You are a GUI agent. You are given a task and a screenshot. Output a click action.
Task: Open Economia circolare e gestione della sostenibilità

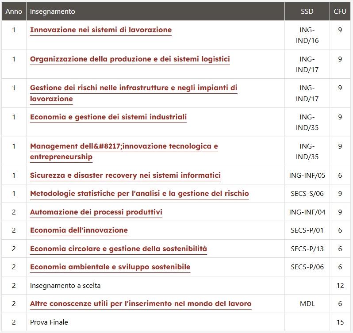119,249
